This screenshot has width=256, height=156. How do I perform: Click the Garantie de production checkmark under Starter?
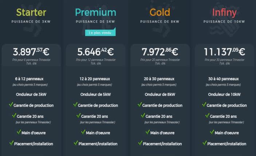click(x=11, y=104)
